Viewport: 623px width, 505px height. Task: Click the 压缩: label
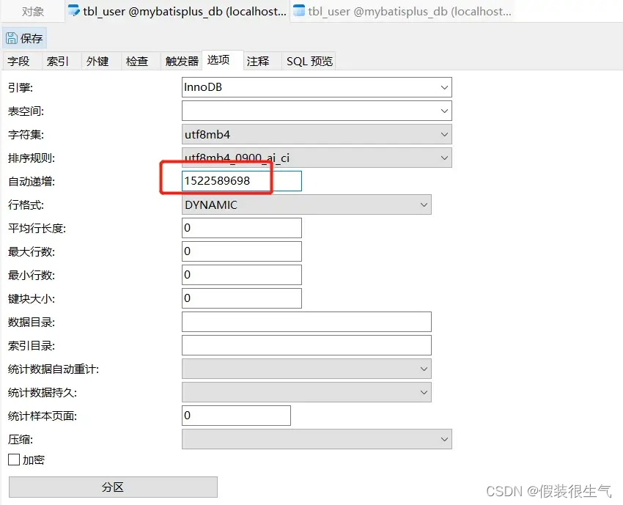click(x=21, y=440)
